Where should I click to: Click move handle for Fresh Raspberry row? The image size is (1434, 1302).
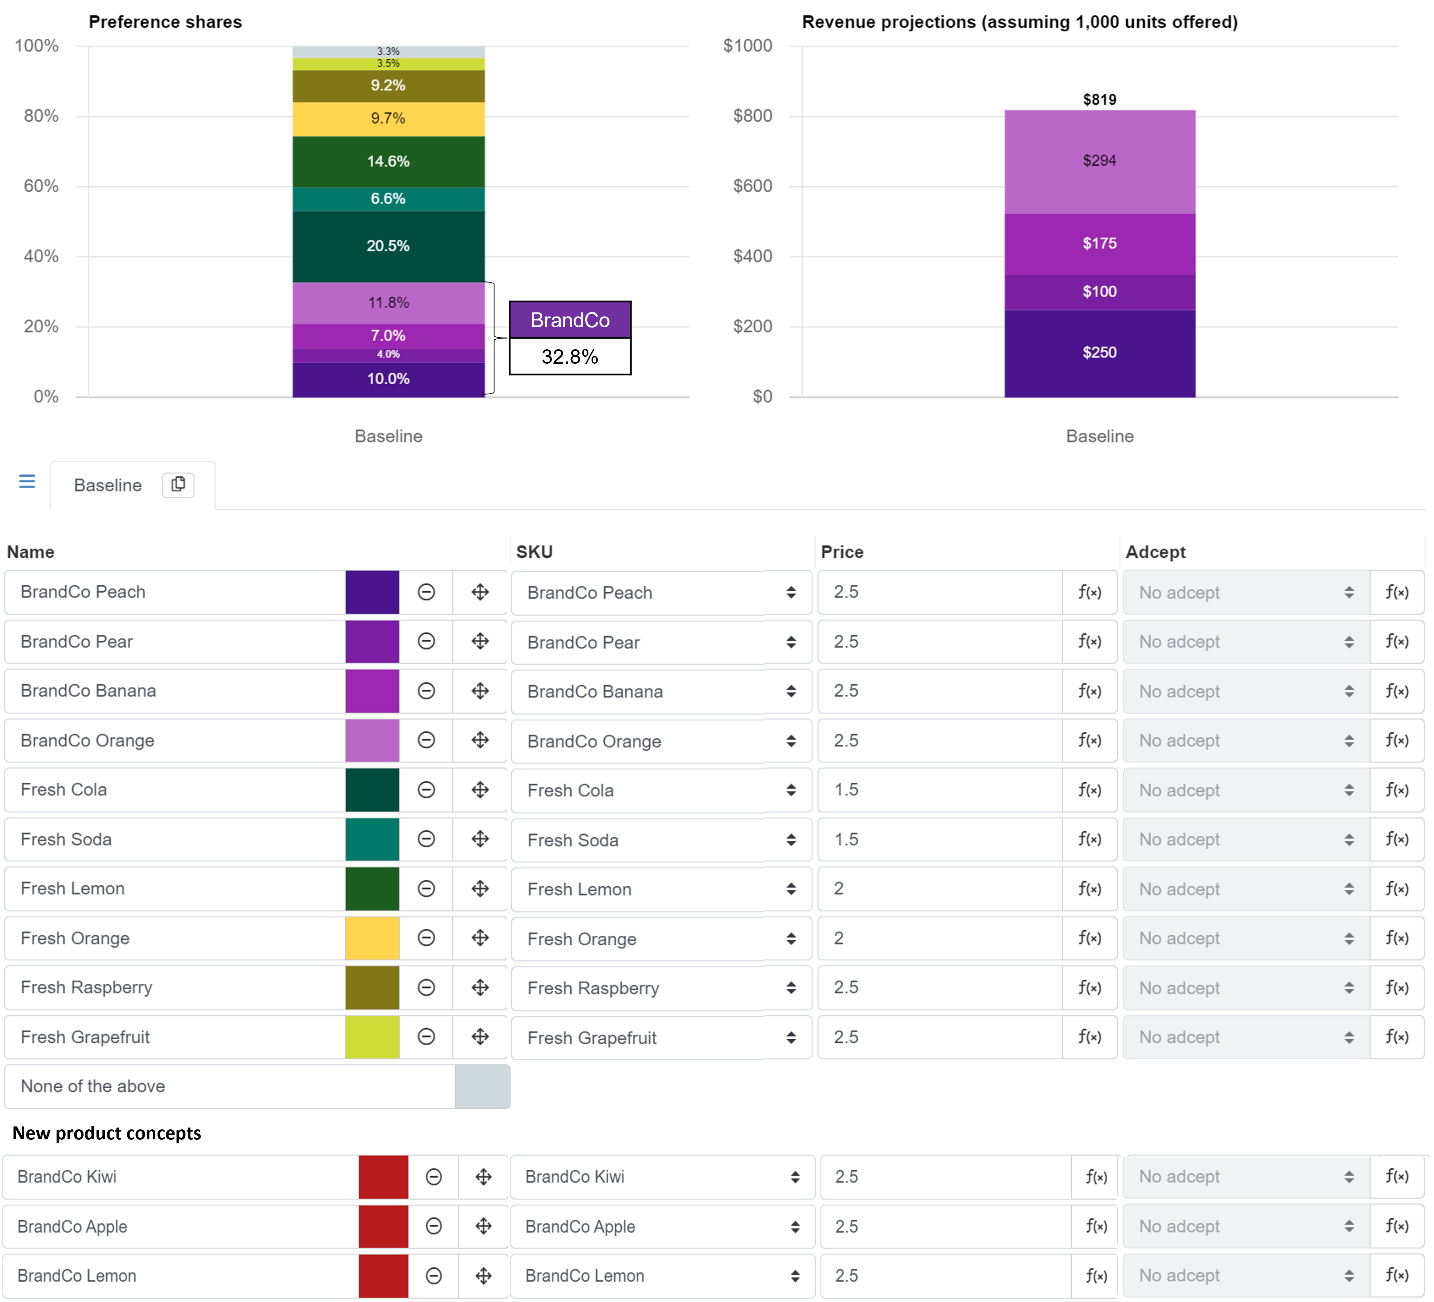[x=480, y=988]
